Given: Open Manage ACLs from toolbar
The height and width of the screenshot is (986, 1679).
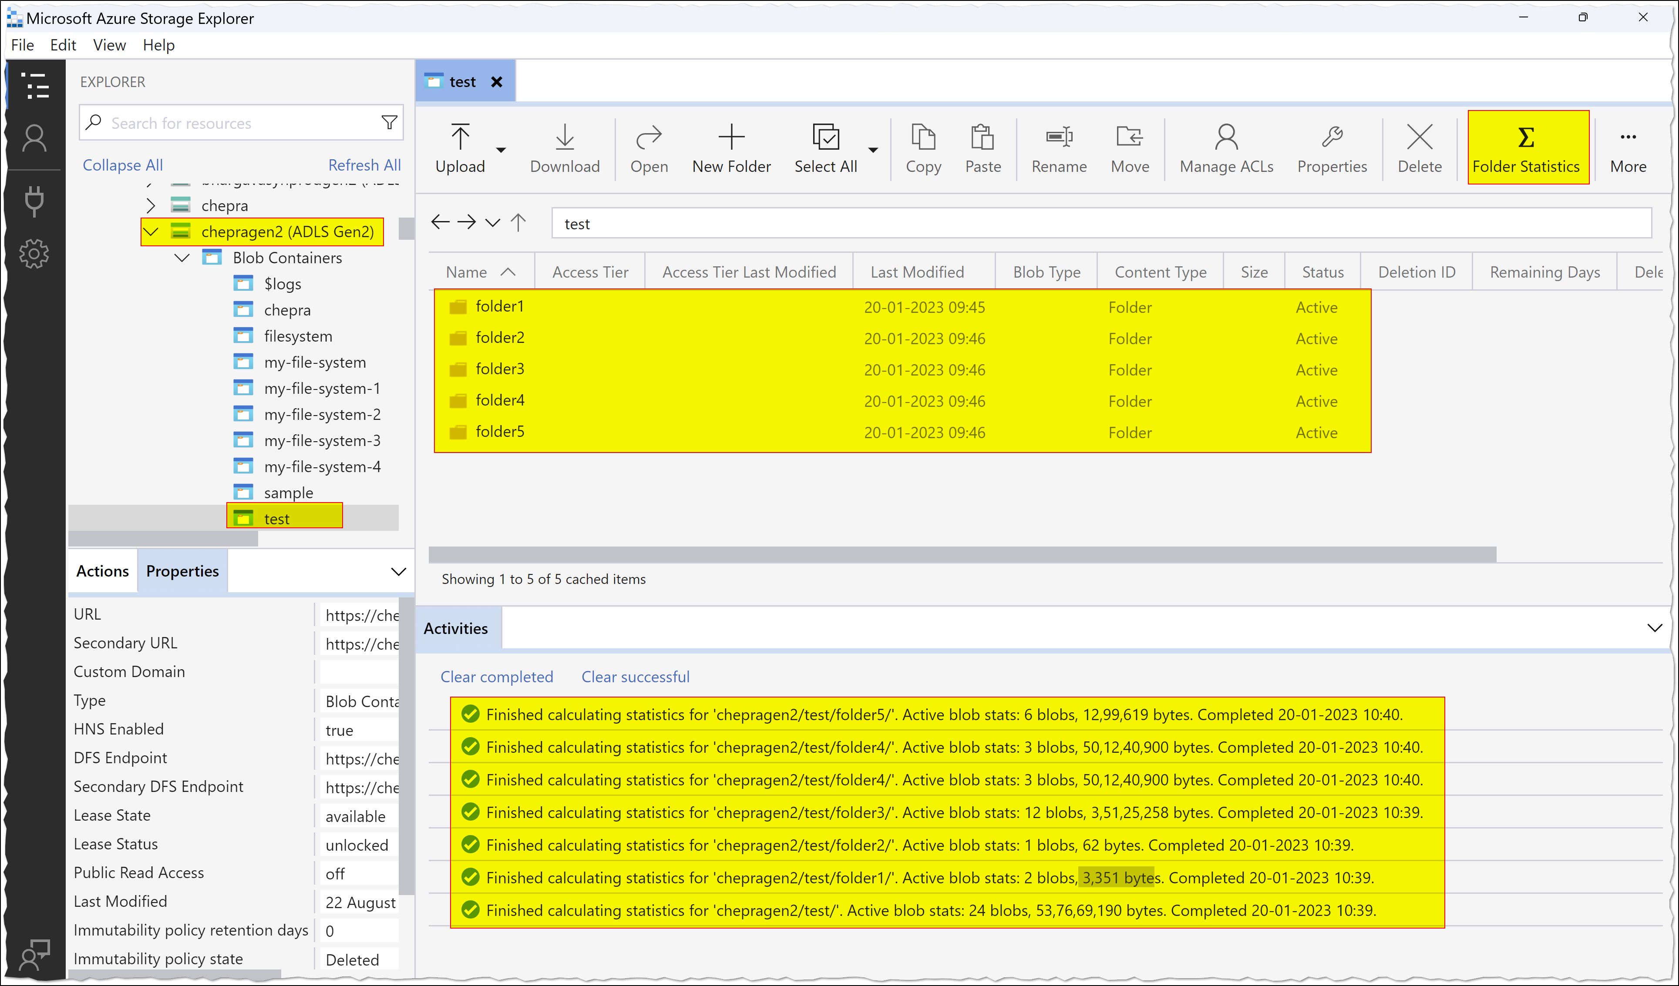Looking at the screenshot, I should (1226, 148).
